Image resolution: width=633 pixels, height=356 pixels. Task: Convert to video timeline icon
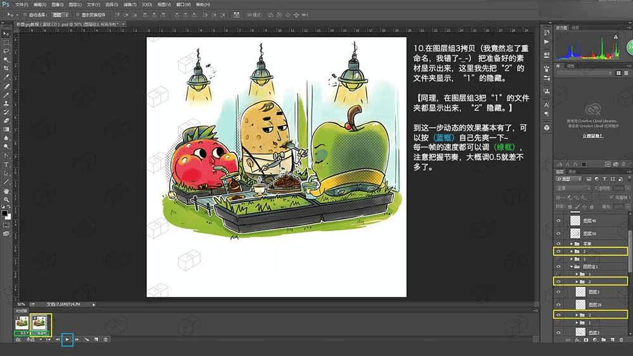(x=18, y=340)
